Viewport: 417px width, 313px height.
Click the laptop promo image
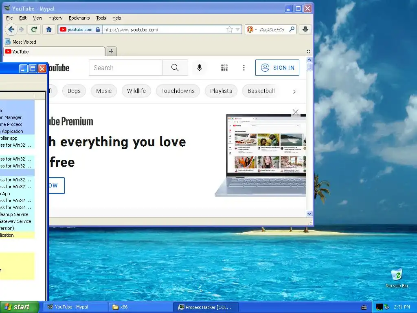(x=260, y=155)
